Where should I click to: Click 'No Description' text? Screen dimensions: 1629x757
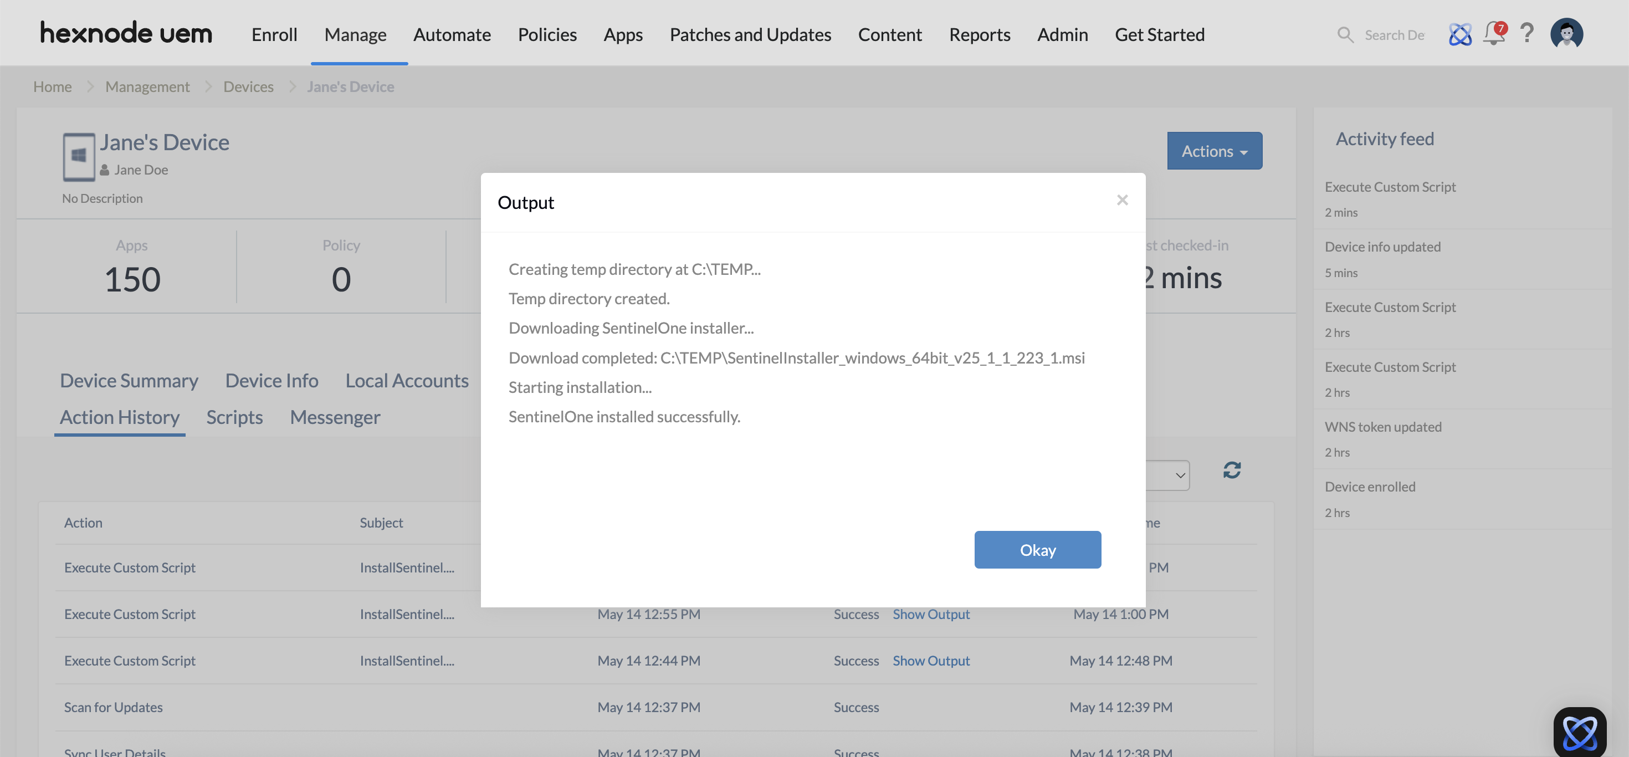[x=103, y=198]
